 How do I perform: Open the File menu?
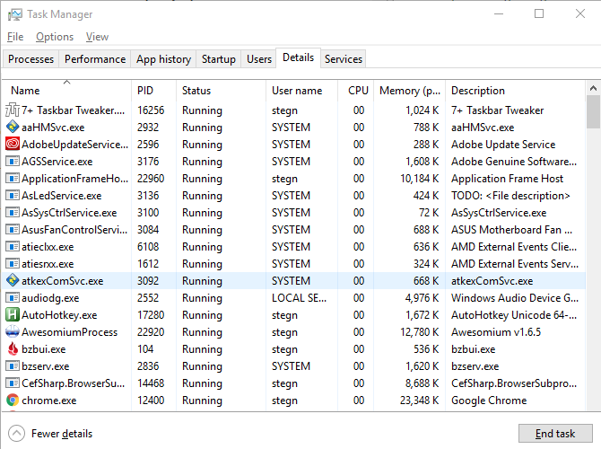pyautogui.click(x=15, y=37)
